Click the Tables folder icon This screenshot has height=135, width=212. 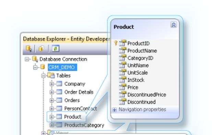(x=51, y=75)
